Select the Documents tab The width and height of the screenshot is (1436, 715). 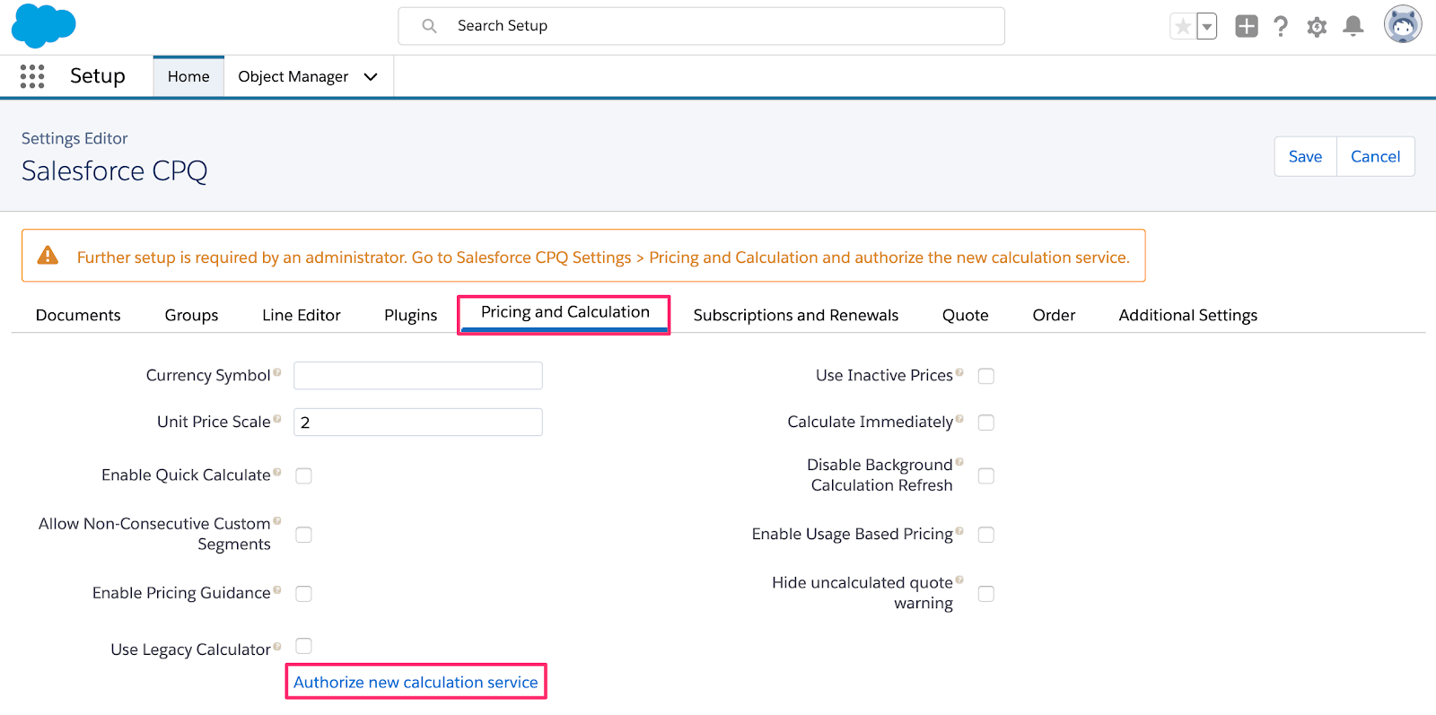pos(78,315)
